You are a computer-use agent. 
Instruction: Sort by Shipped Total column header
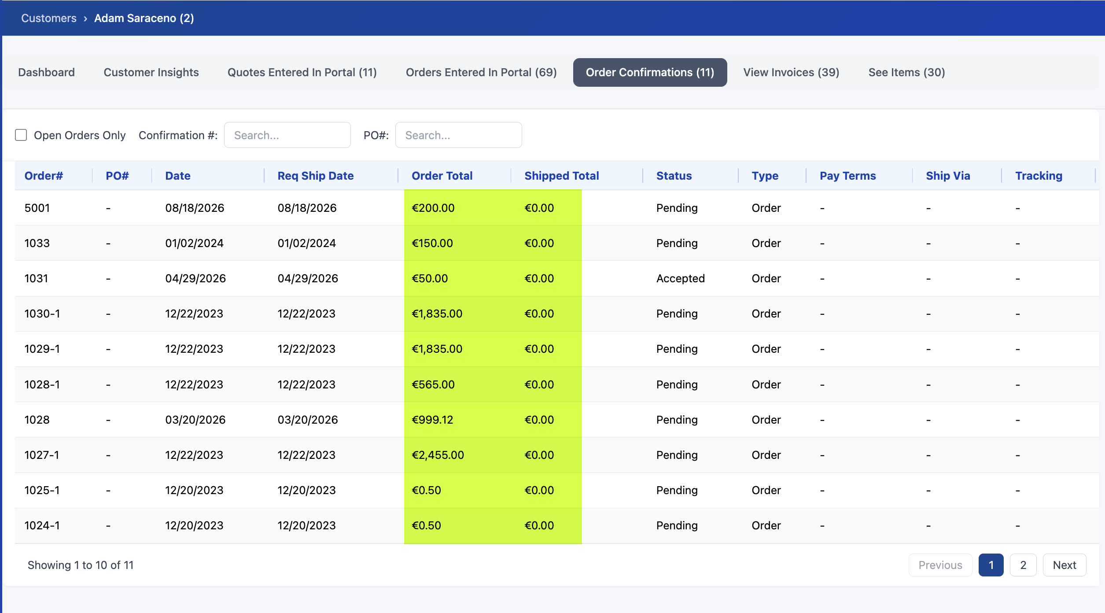(562, 176)
